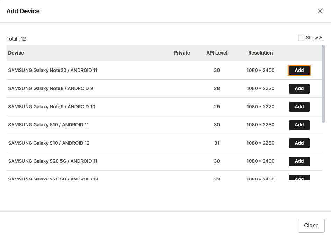The width and height of the screenshot is (331, 239).
Task: Click API level 28 for Galaxy Note8
Action: click(x=217, y=89)
